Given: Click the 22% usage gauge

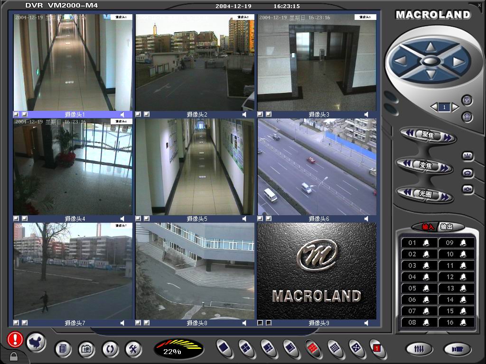Looking at the screenshot, I should coord(179,349).
